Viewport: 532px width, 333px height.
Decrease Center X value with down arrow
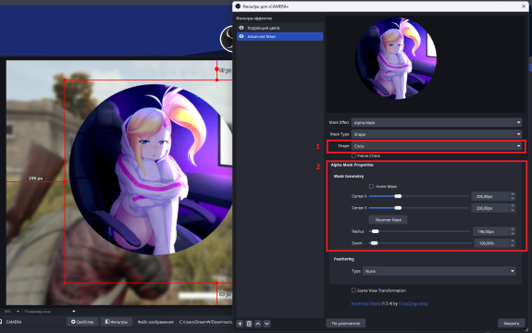(x=513, y=198)
